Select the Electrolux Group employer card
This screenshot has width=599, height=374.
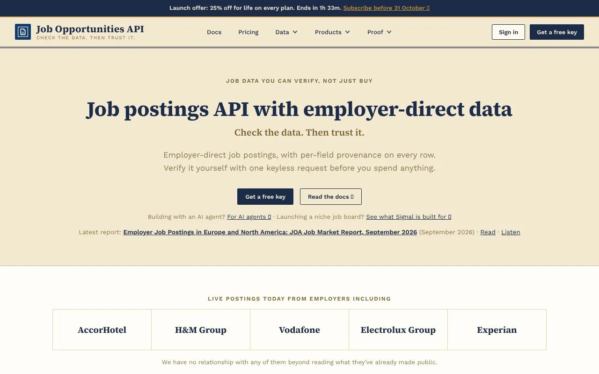(398, 330)
